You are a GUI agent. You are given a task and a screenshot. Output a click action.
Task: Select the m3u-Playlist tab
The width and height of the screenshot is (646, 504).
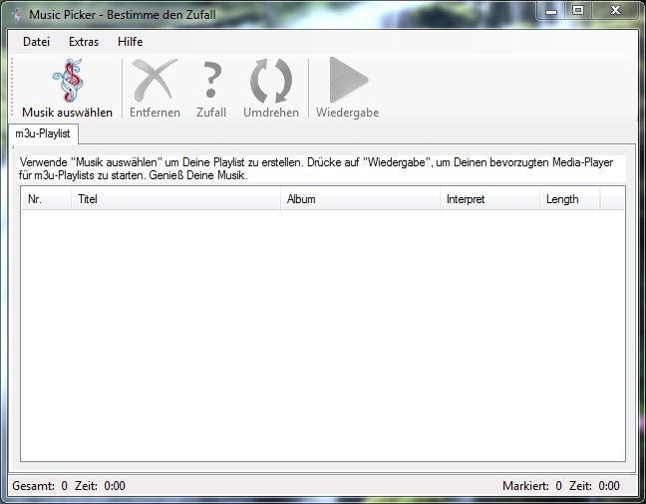pyautogui.click(x=42, y=133)
